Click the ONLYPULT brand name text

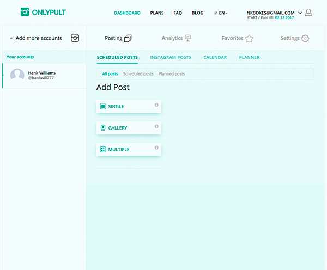(x=49, y=13)
